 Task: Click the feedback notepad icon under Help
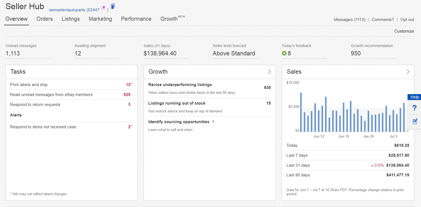415,121
